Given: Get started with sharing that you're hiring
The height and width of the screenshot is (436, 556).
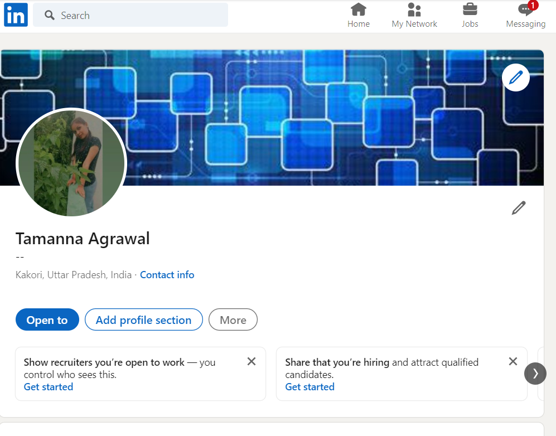Looking at the screenshot, I should pos(310,387).
